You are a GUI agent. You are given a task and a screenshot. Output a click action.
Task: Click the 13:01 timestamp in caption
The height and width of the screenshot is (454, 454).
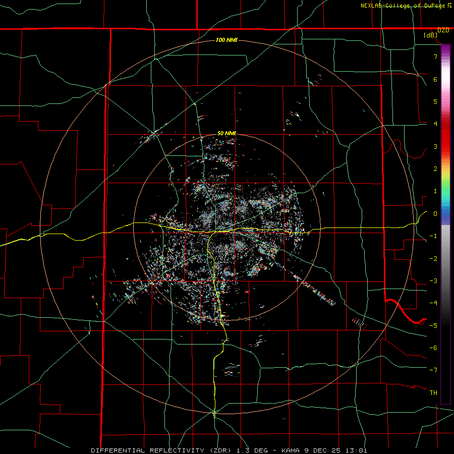point(357,450)
